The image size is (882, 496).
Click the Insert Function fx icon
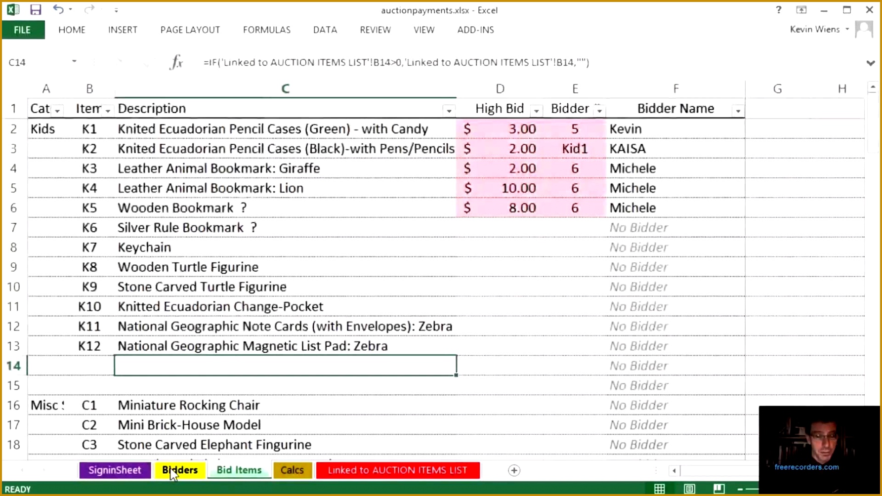coord(176,62)
